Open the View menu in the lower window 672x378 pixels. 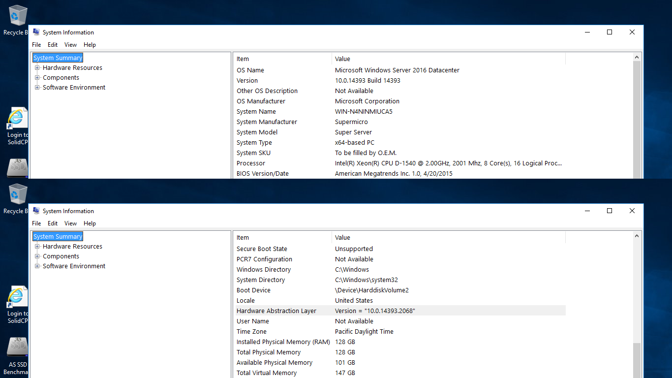(70, 223)
